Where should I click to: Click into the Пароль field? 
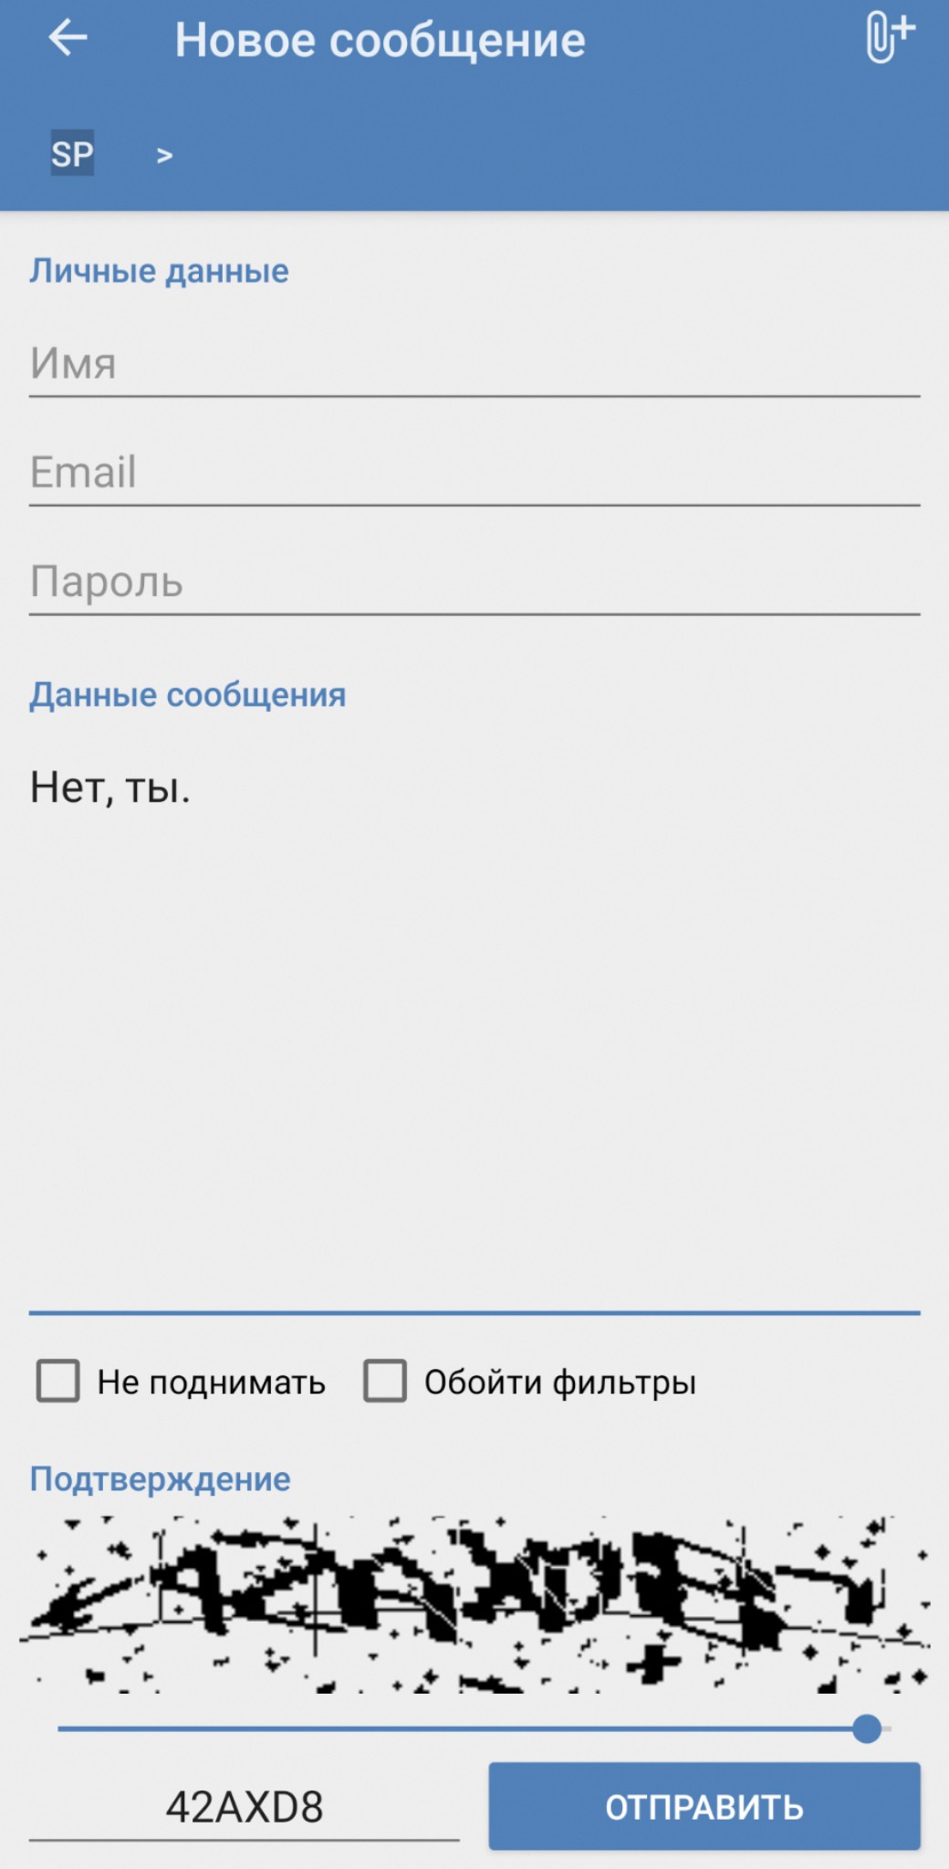pyautogui.click(x=474, y=582)
